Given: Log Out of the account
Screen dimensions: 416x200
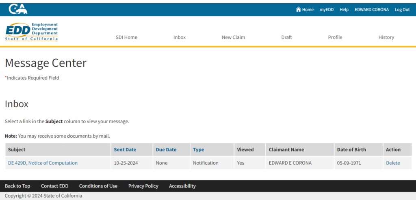Looking at the screenshot, I should coord(402,10).
